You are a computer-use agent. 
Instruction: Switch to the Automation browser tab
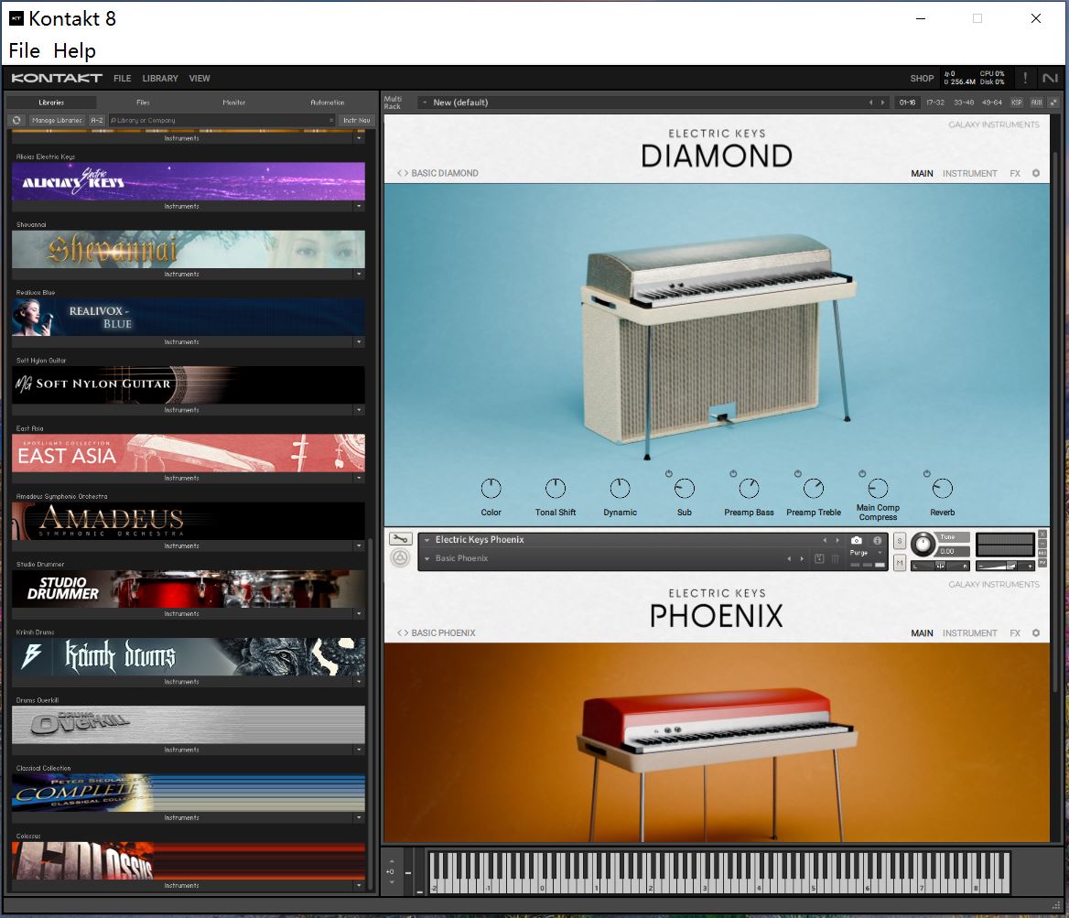(x=328, y=103)
